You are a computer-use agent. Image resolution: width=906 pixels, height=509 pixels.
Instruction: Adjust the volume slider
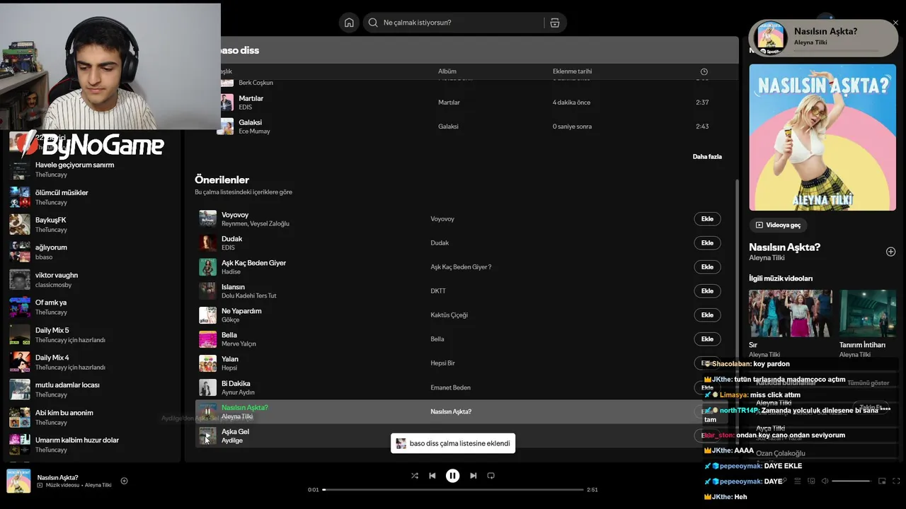click(851, 481)
